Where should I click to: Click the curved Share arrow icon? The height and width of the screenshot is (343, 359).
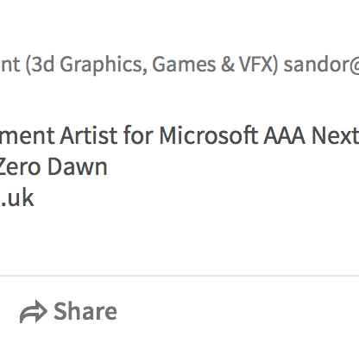(x=33, y=312)
